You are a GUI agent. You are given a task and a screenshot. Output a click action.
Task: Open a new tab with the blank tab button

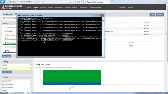click(x=112, y=2)
